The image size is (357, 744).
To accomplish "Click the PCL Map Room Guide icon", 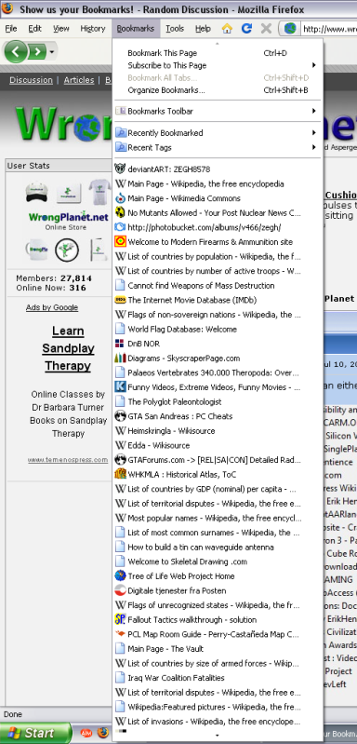I will (x=120, y=634).
